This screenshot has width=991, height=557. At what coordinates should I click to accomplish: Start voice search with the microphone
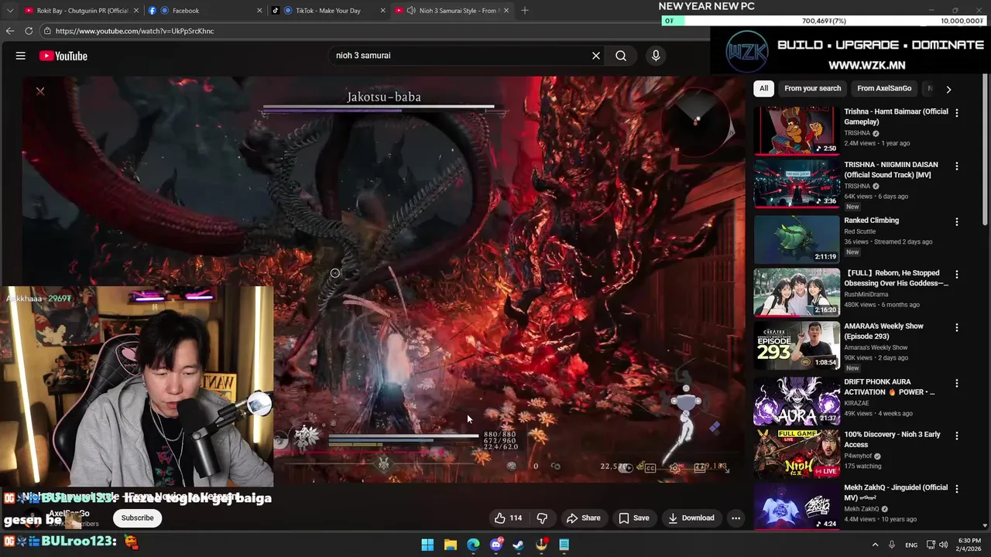(656, 56)
